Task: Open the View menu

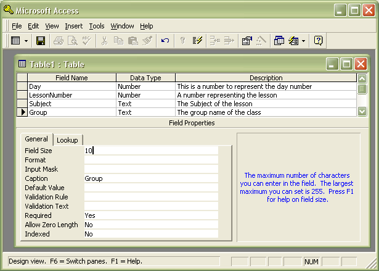Action: click(52, 26)
